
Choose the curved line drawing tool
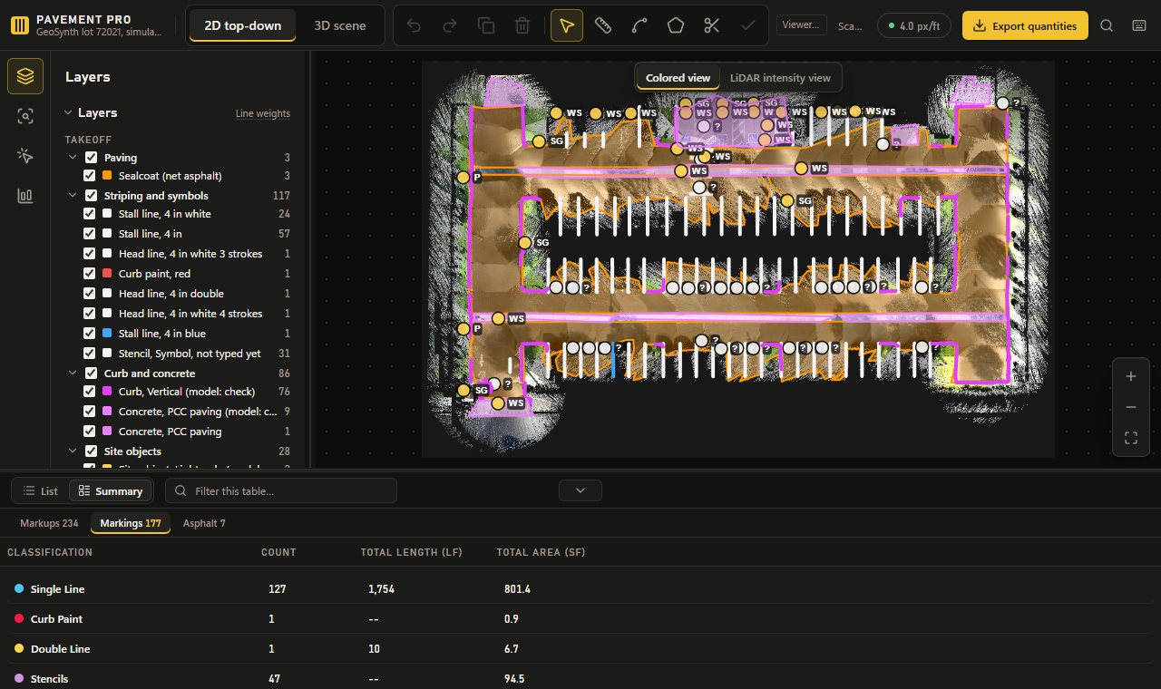click(639, 25)
